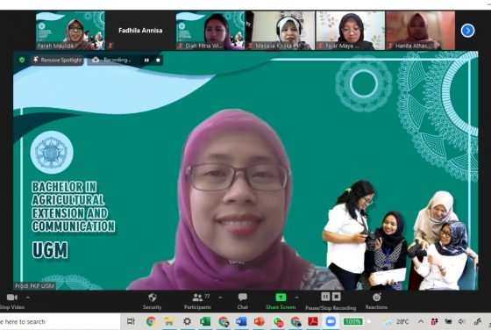This screenshot has height=330, width=491.
Task: Open the Security shield icon
Action: tap(153, 298)
